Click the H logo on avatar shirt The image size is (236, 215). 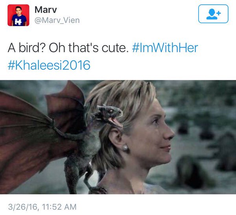point(18,22)
